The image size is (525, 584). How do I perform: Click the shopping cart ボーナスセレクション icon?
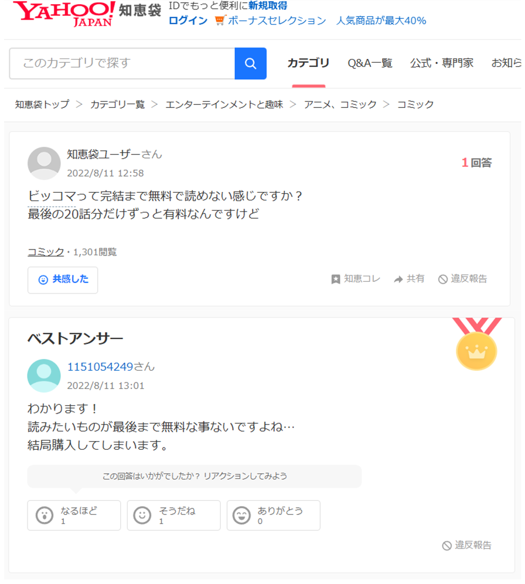coord(220,20)
